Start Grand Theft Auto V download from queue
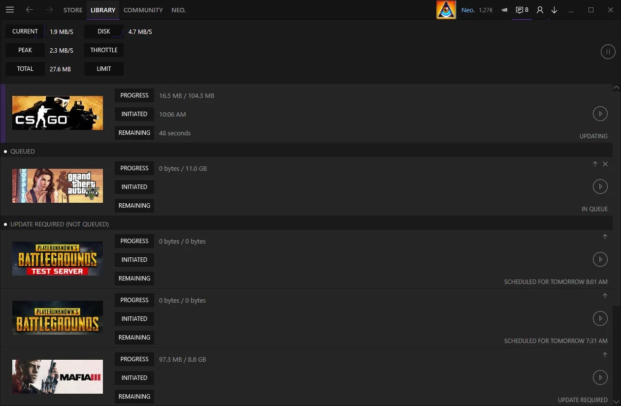This screenshot has width=621, height=406. click(x=600, y=187)
